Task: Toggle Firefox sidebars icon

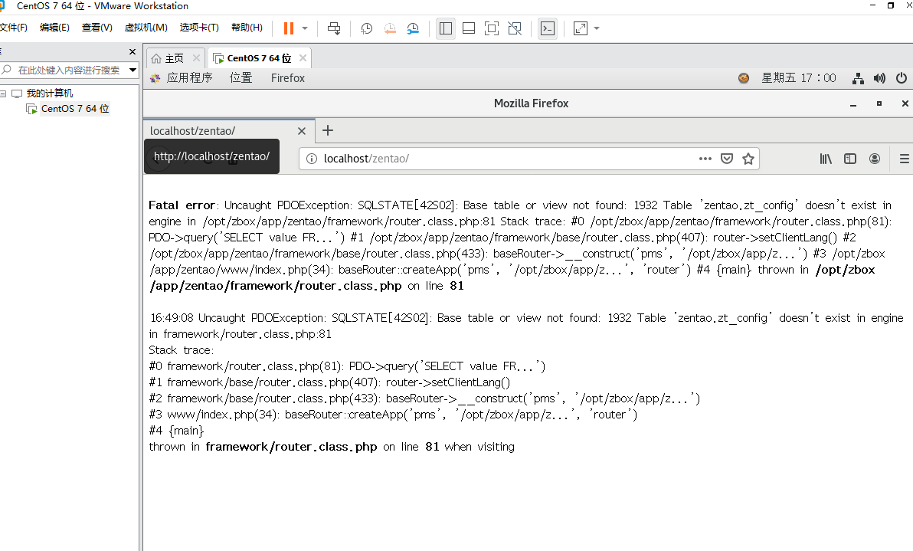Action: pos(850,159)
